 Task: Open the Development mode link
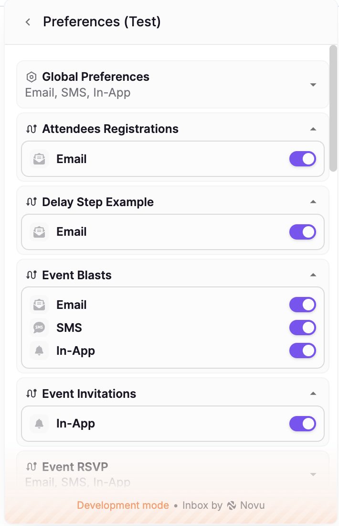click(x=123, y=505)
